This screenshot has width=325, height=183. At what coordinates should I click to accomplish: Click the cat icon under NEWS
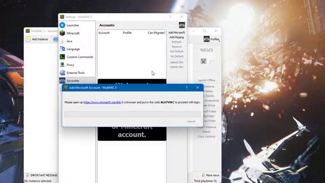click(203, 61)
